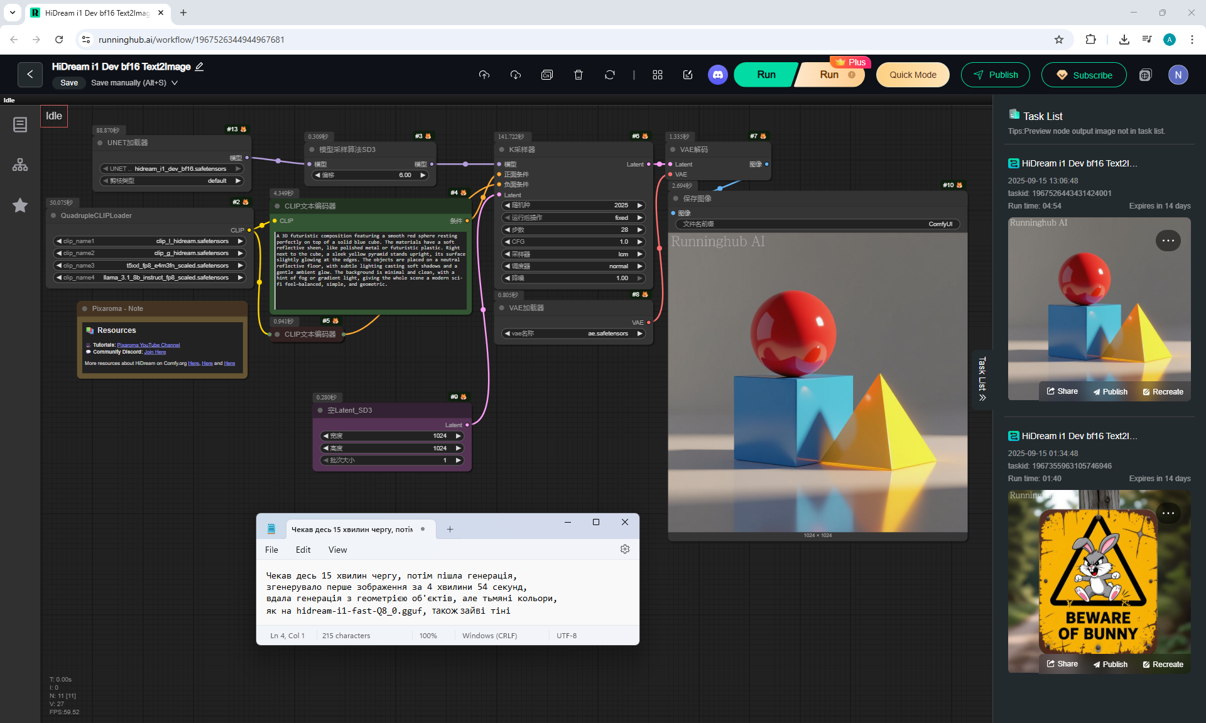Click the trash delete icon in toolbar
The height and width of the screenshot is (723, 1206).
coord(578,75)
